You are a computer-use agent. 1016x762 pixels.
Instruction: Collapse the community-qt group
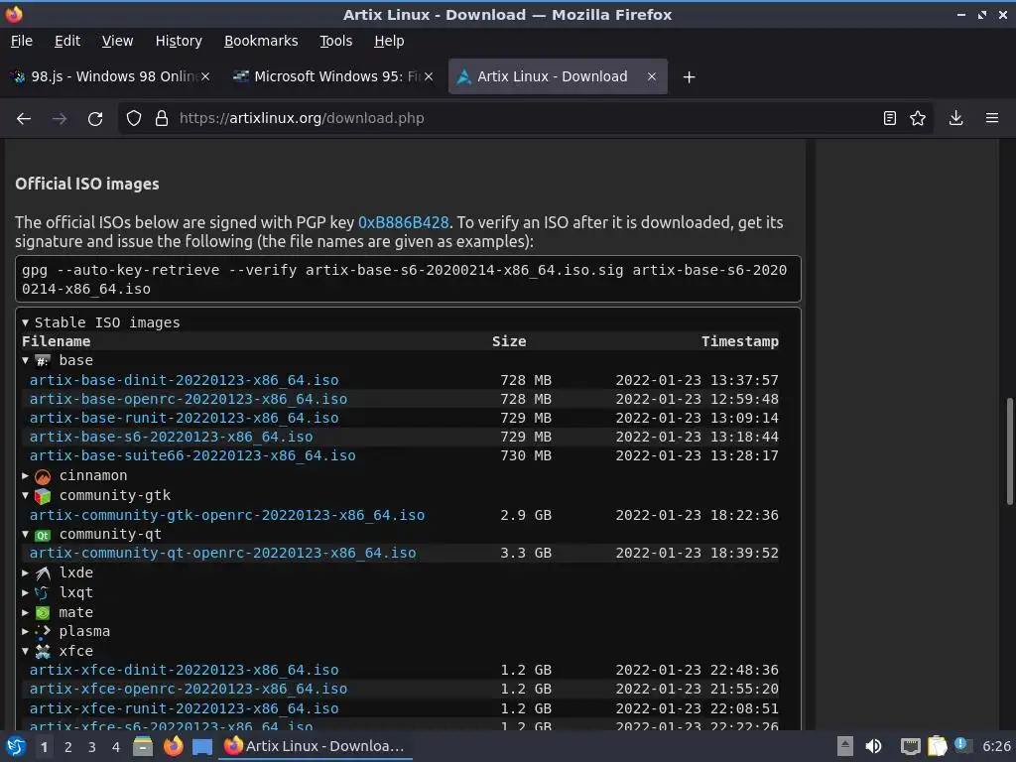(25, 535)
